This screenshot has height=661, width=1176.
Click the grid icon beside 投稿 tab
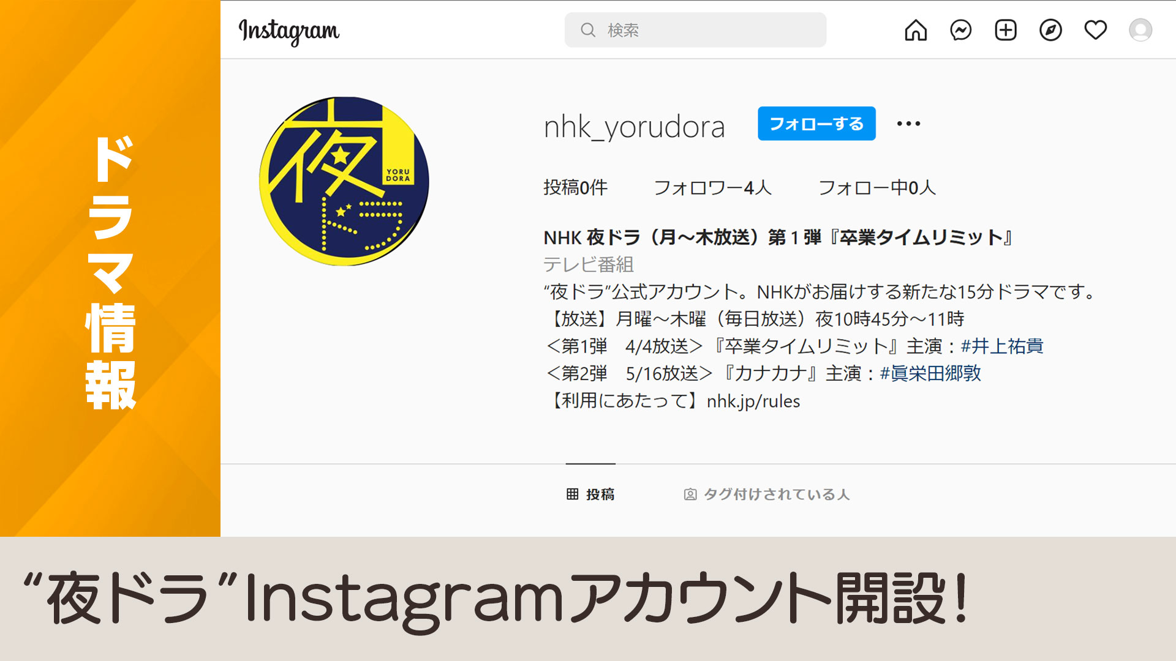coord(572,494)
